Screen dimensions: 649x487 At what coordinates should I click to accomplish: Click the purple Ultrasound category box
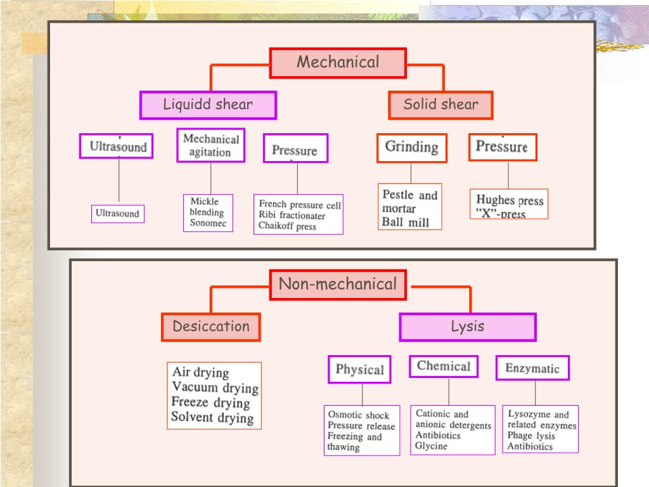pyautogui.click(x=117, y=146)
